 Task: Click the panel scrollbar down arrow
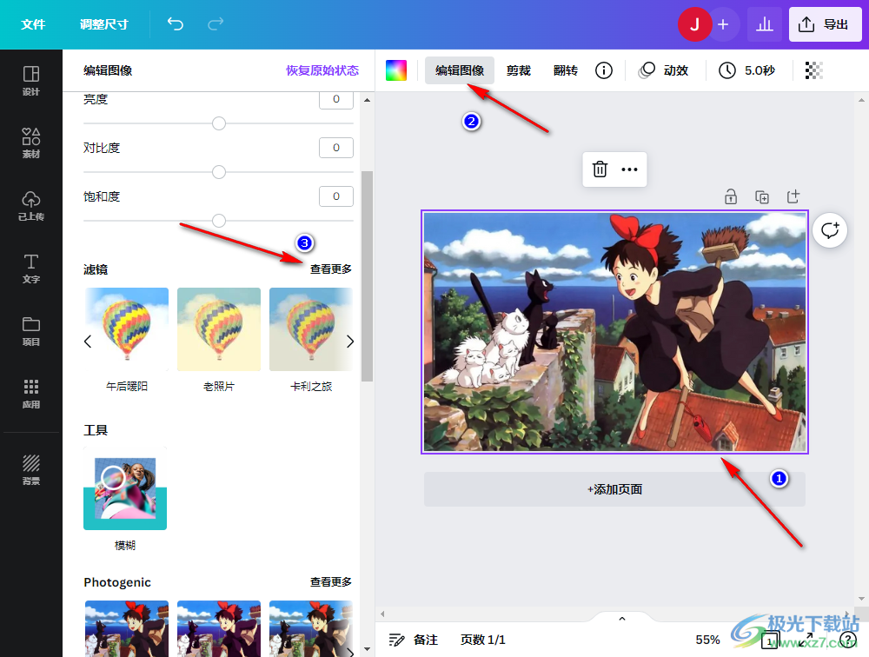367,648
